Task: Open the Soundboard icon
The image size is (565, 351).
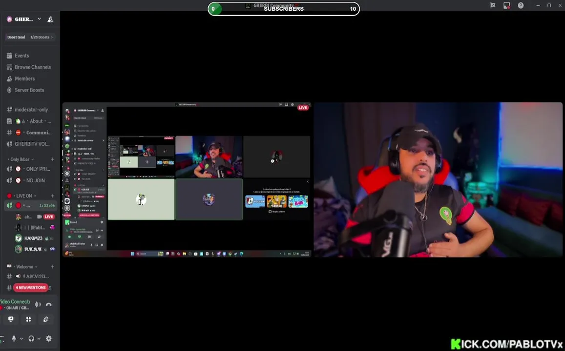Action: pyautogui.click(x=46, y=319)
